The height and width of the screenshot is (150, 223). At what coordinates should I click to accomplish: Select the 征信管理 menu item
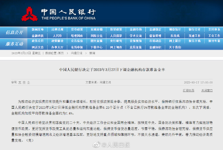155,36
